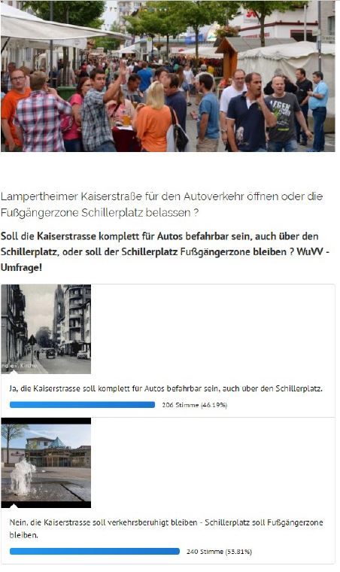
Task: Open the Schillerplatz fountain photo
Action: click(x=46, y=463)
